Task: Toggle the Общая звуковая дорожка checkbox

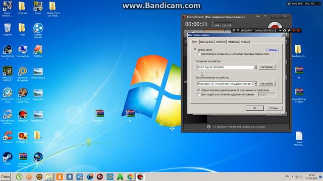Action: click(199, 90)
